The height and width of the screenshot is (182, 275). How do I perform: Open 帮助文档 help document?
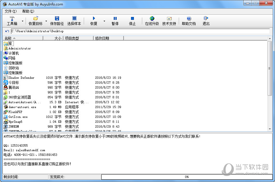189,21
